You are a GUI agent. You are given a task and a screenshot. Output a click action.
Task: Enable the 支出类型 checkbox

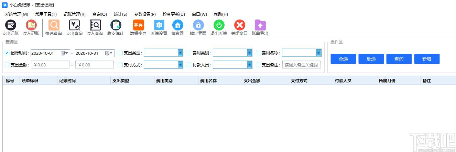(x=120, y=53)
